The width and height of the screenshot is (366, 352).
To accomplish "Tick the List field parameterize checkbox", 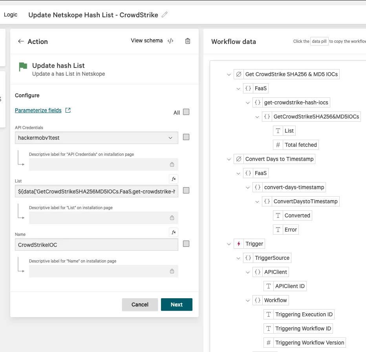I will [x=186, y=190].
